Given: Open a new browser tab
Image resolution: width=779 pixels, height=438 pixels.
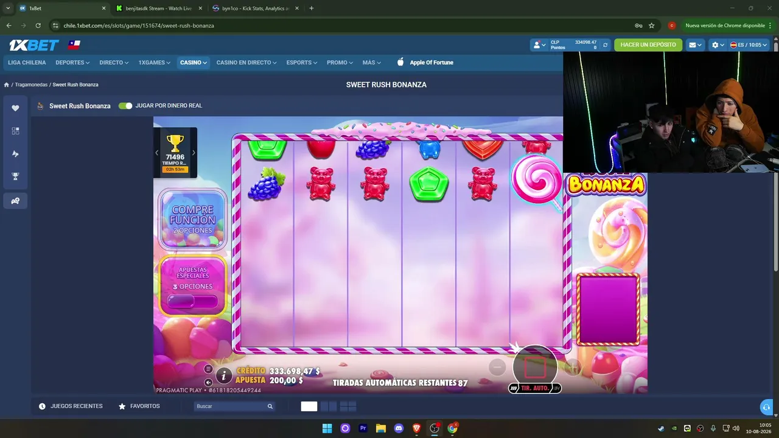Looking at the screenshot, I should click(x=312, y=9).
